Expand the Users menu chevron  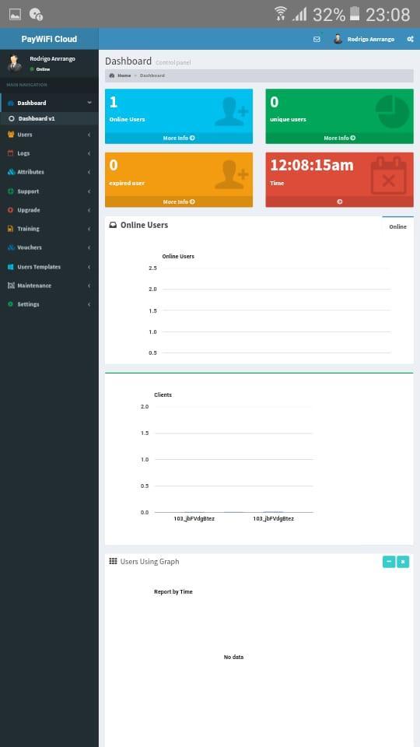click(89, 135)
